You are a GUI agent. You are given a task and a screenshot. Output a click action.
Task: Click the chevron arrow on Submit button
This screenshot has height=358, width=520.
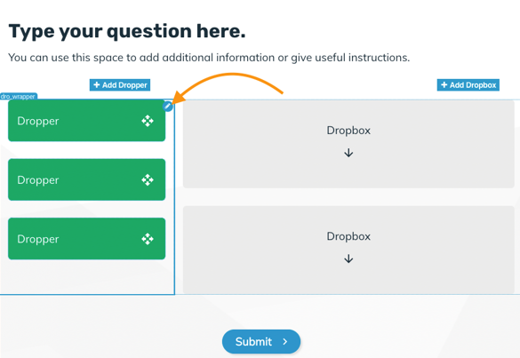point(284,341)
